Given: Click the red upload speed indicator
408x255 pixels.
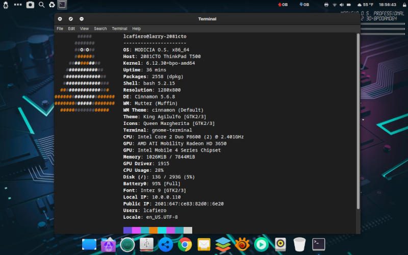Looking at the screenshot, I should pos(283,5).
